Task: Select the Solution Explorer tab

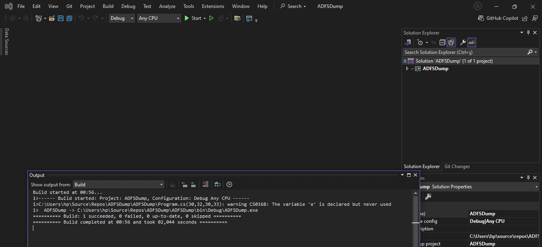Action: pyautogui.click(x=422, y=167)
